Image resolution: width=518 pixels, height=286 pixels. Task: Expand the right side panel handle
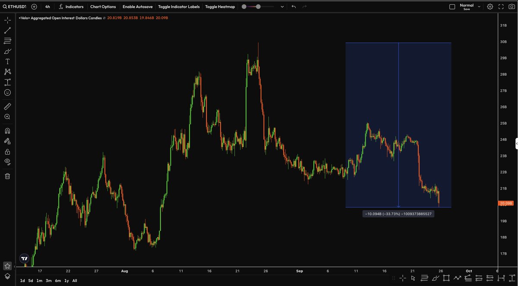(516, 144)
